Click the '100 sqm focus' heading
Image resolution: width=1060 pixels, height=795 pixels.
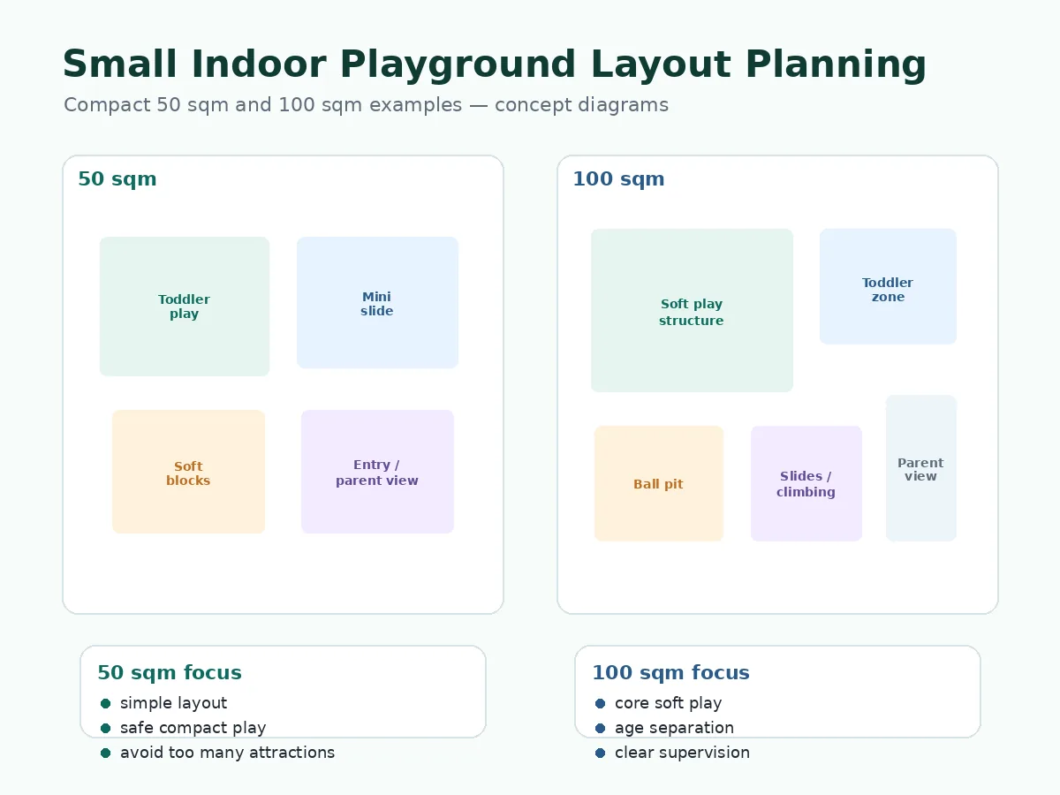pyautogui.click(x=670, y=673)
